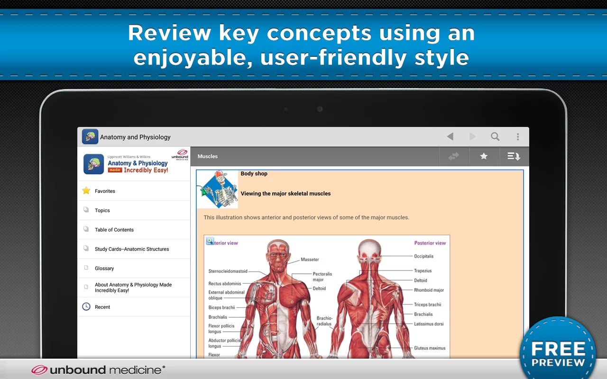Click the External abdominal oblique label

[x=226, y=295]
